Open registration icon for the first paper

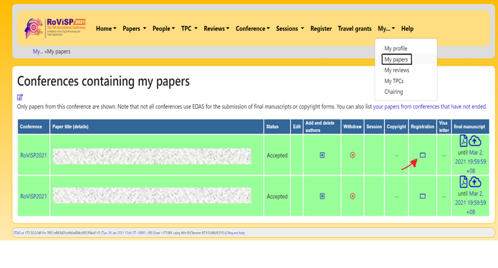pyautogui.click(x=422, y=155)
